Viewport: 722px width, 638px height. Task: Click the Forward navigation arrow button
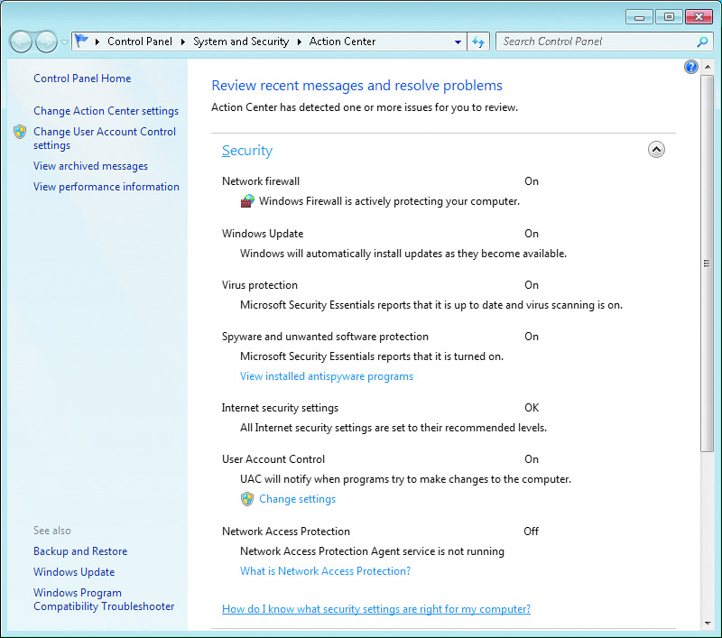[46, 42]
